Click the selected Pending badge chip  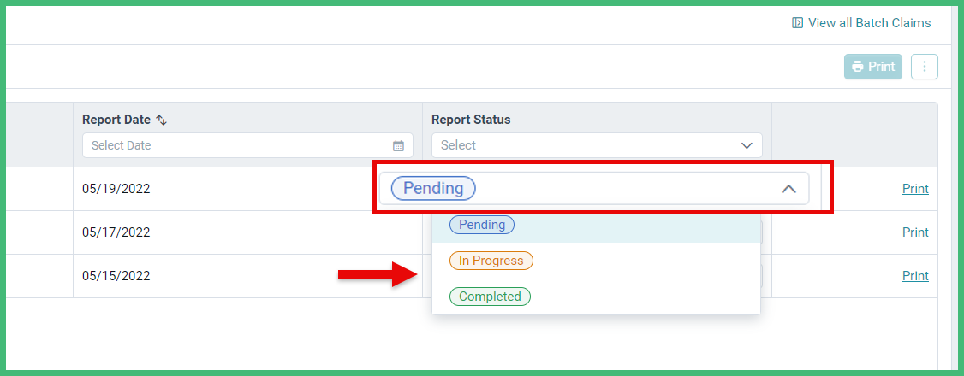(x=433, y=188)
